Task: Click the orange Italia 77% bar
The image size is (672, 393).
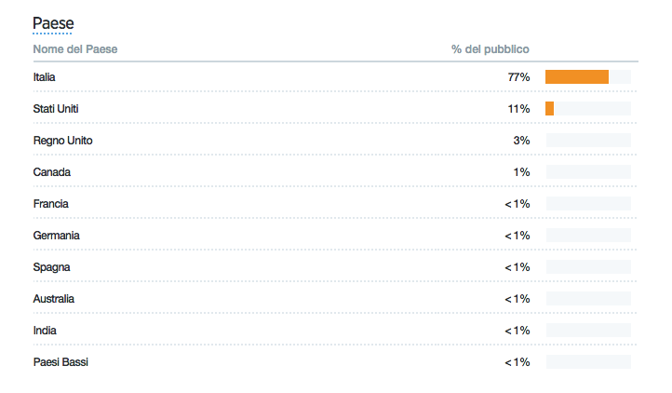Action: [x=577, y=76]
